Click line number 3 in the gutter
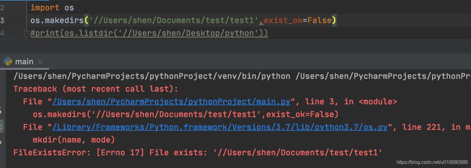The width and height of the screenshot is (471, 168). coord(2,20)
